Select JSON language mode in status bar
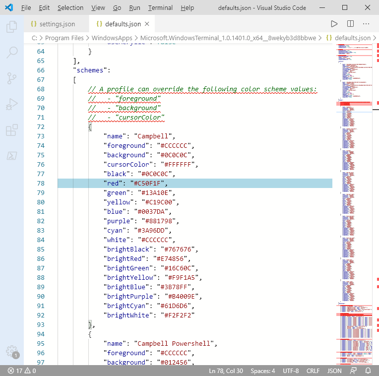The width and height of the screenshot is (379, 376). click(x=334, y=371)
